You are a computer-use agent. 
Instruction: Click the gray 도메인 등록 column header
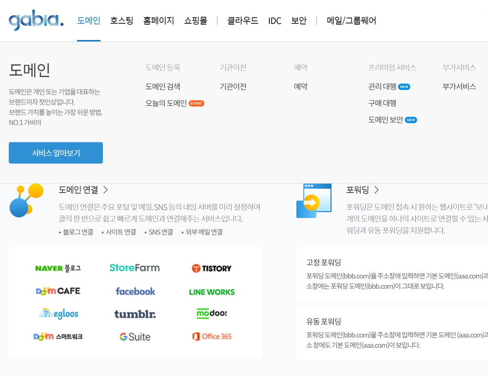[163, 67]
